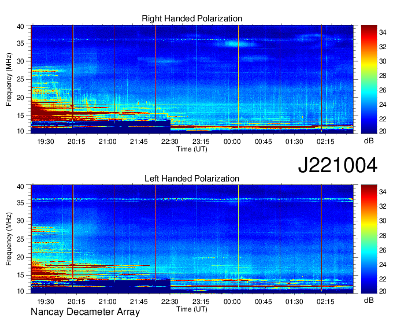The height and width of the screenshot is (319, 393).
Task: Click "21:00" time tick on Left Handed plot
Action: [x=107, y=302]
